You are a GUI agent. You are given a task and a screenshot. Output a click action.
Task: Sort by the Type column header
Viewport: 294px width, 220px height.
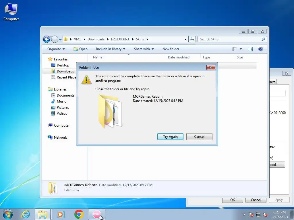click(x=218, y=57)
